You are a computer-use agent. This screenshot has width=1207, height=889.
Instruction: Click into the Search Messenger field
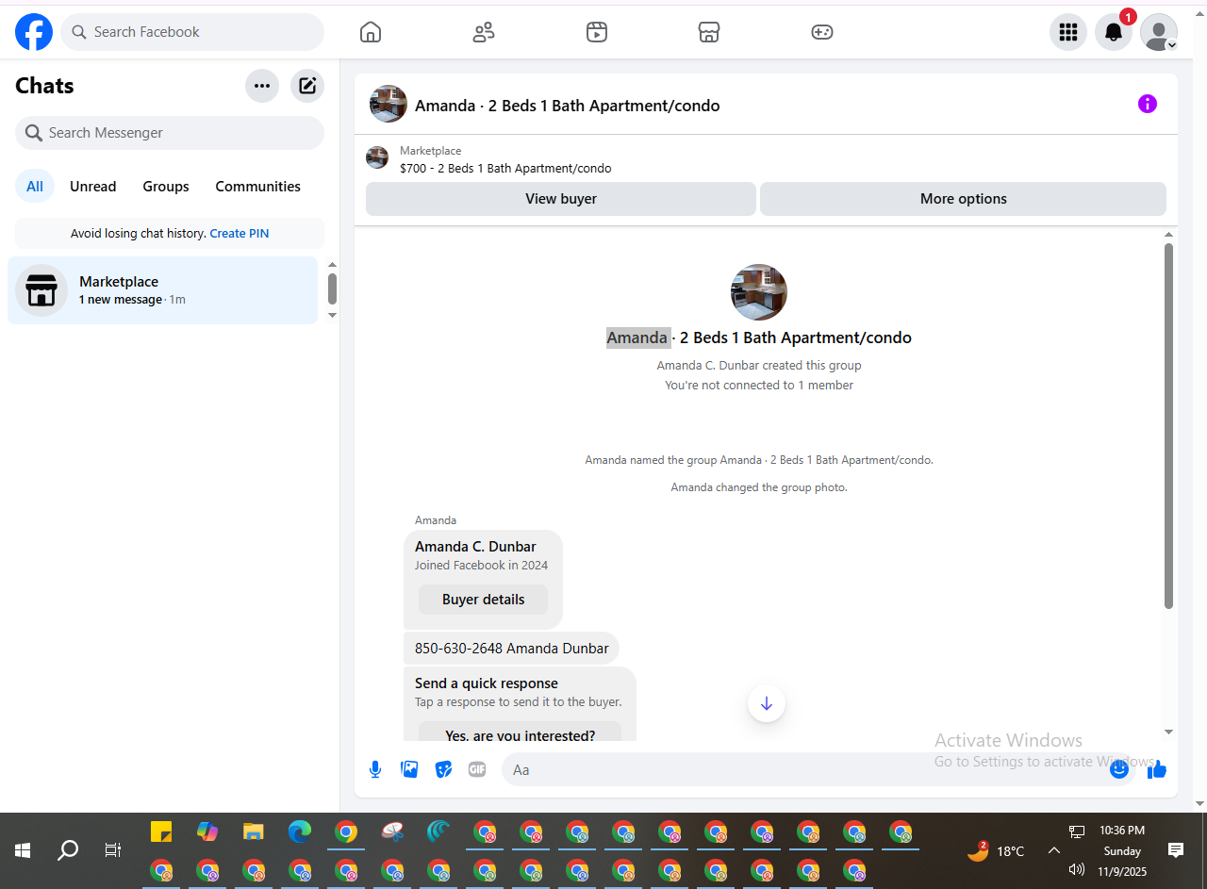[x=170, y=133]
